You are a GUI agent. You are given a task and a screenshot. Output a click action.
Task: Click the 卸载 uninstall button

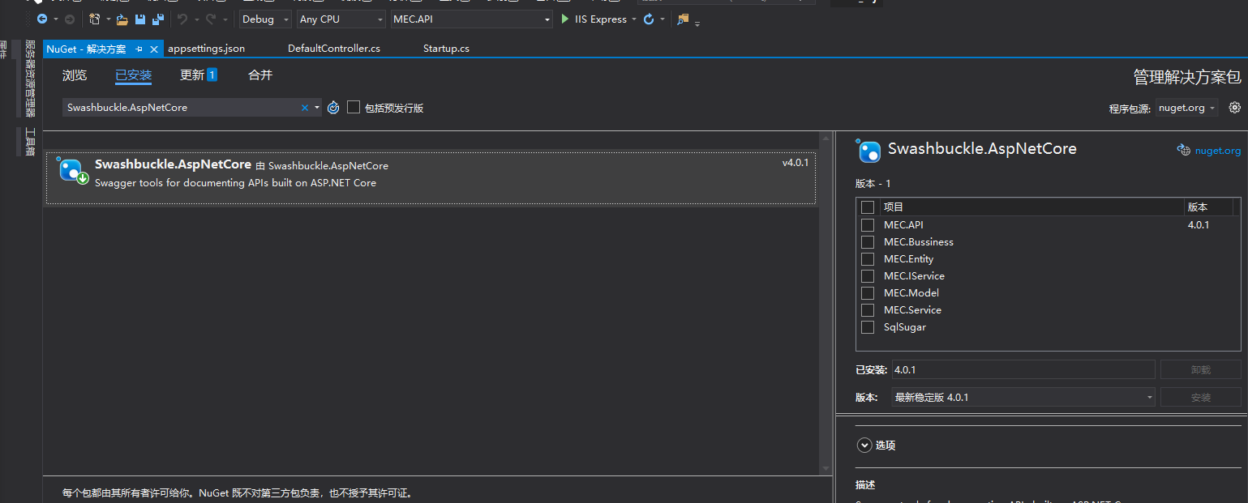tap(1201, 370)
